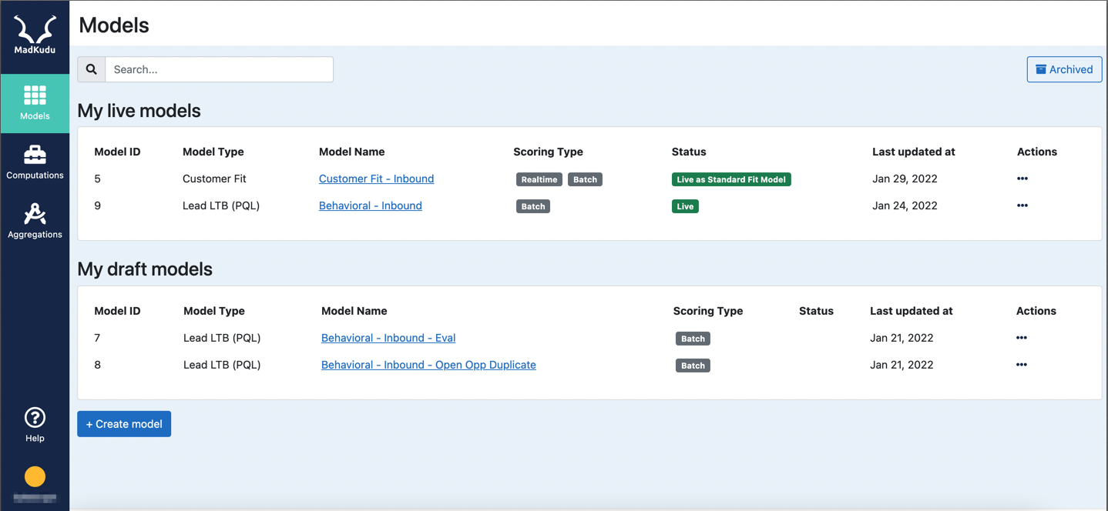The width and height of the screenshot is (1108, 511).
Task: Click the Batch badge on model 7 row
Action: 693,339
